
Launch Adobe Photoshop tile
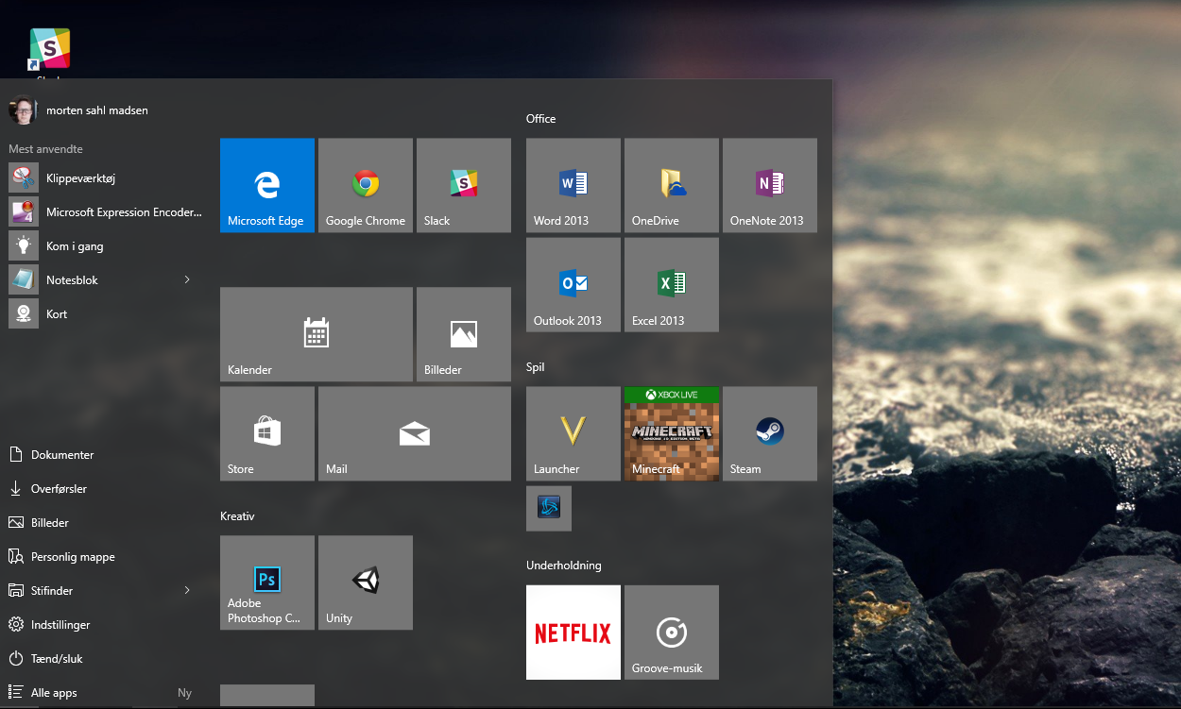click(266, 582)
